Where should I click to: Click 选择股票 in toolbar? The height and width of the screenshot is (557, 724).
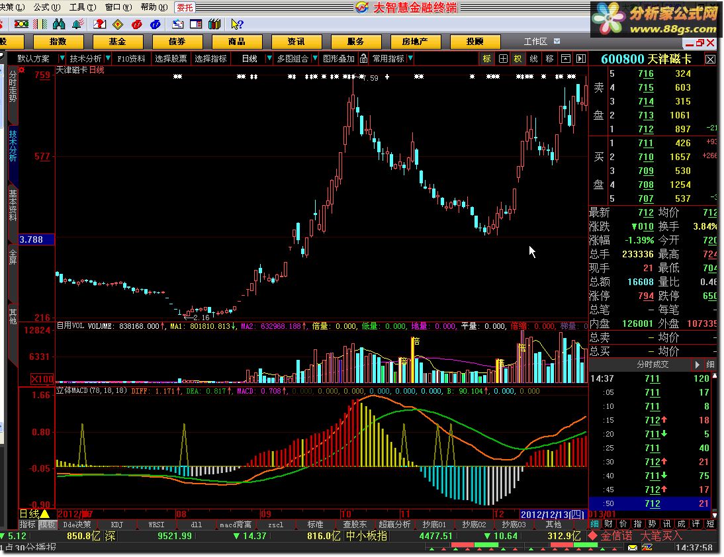pos(171,59)
